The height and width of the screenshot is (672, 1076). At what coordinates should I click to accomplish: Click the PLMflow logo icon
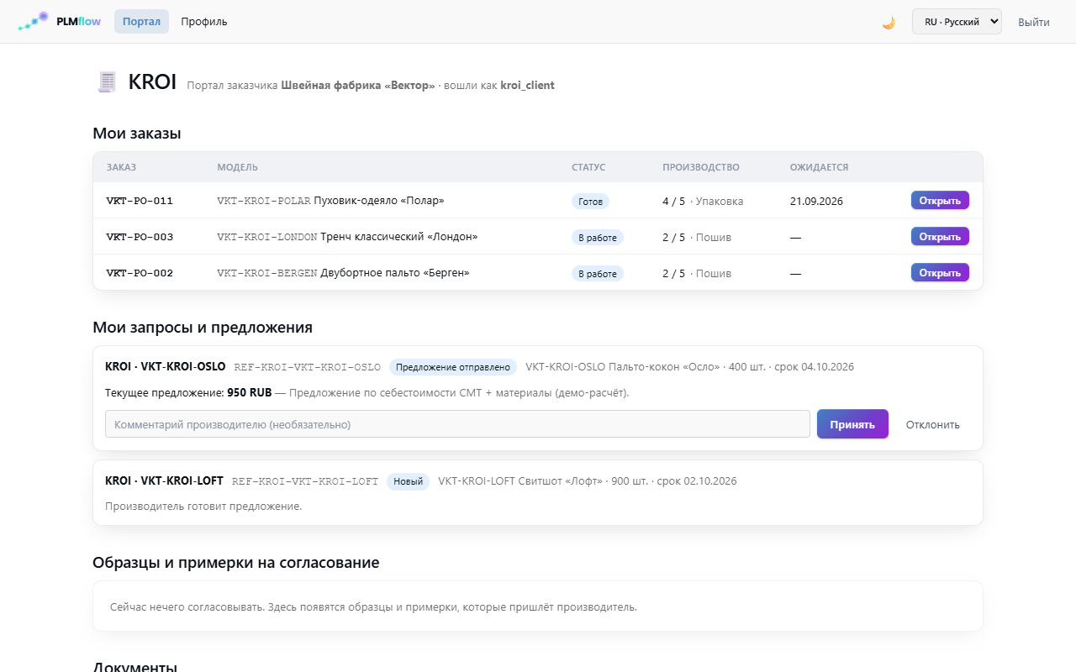tap(34, 21)
